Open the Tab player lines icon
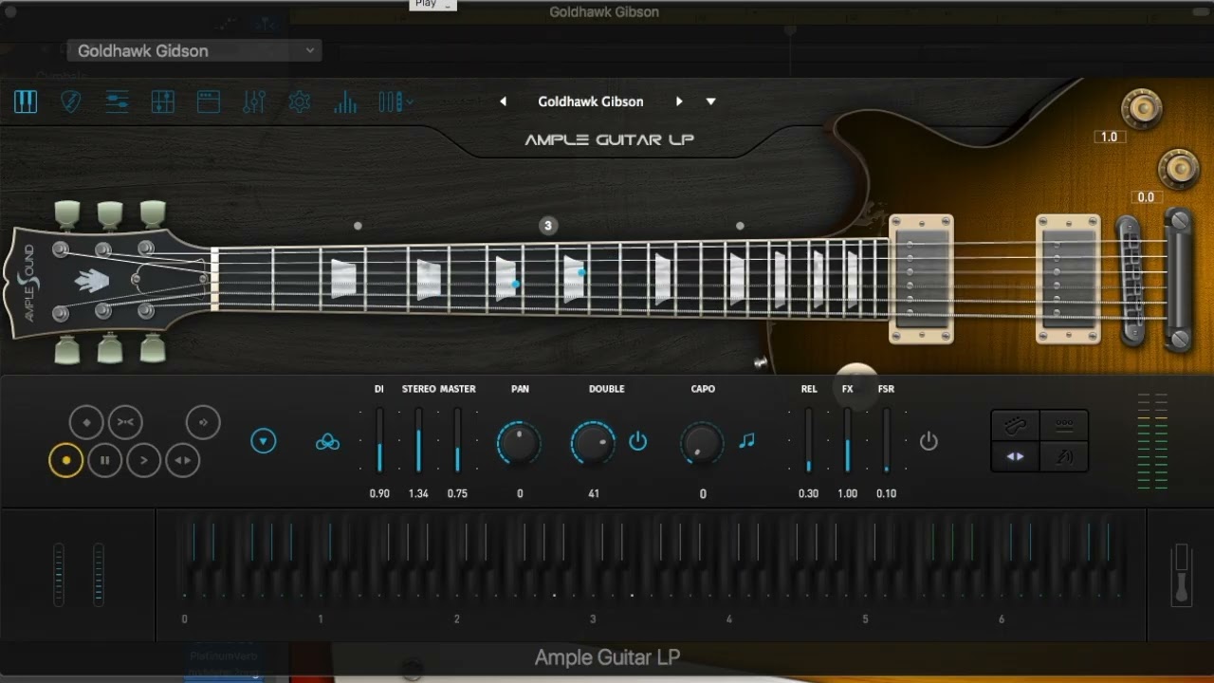Viewport: 1214px width, 683px height. pyautogui.click(x=118, y=102)
